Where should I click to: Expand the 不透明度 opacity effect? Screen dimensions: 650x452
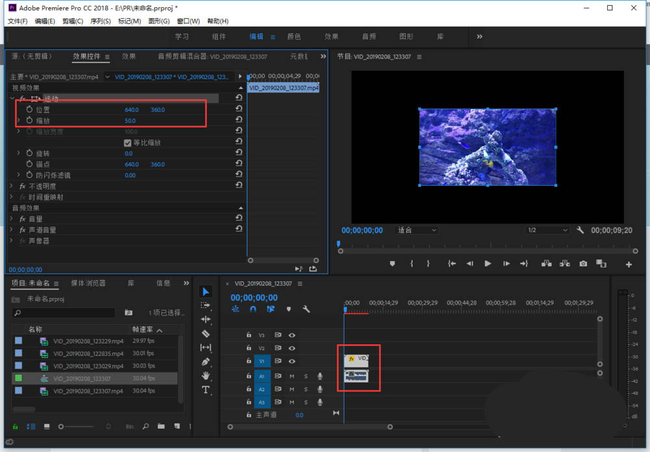[x=12, y=186]
